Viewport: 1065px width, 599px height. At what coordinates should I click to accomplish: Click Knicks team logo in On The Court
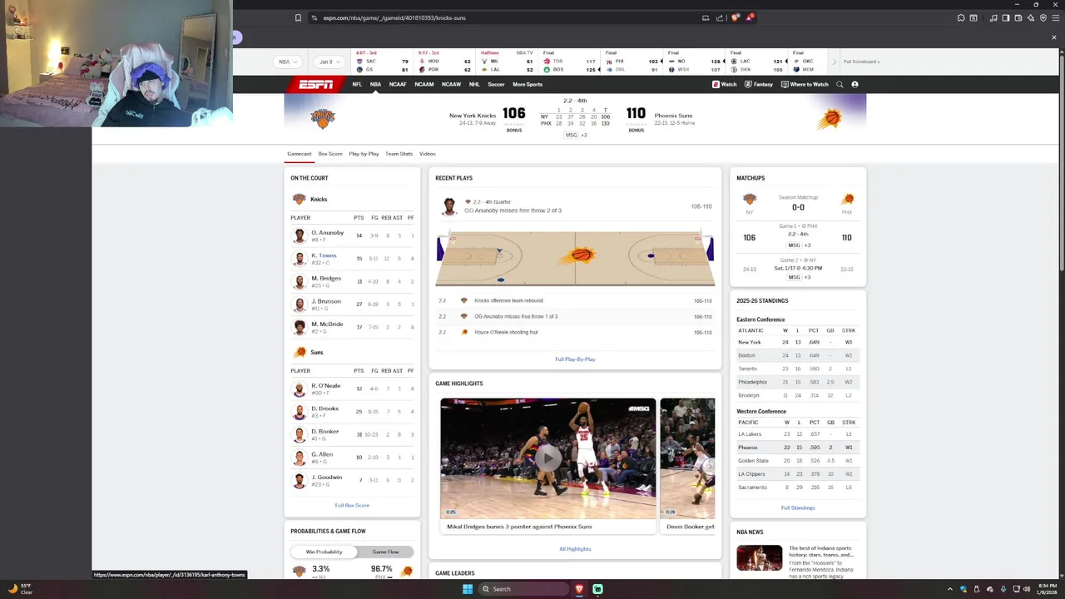[300, 199]
